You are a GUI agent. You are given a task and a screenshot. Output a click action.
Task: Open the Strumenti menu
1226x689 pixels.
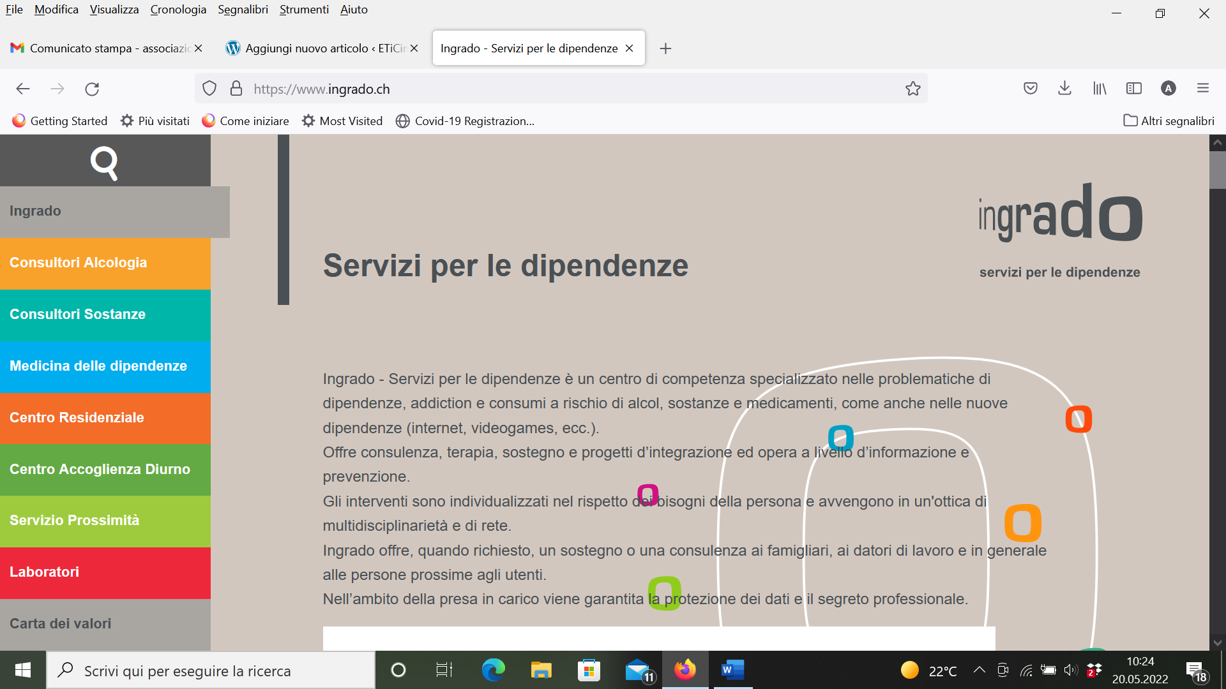click(x=304, y=10)
